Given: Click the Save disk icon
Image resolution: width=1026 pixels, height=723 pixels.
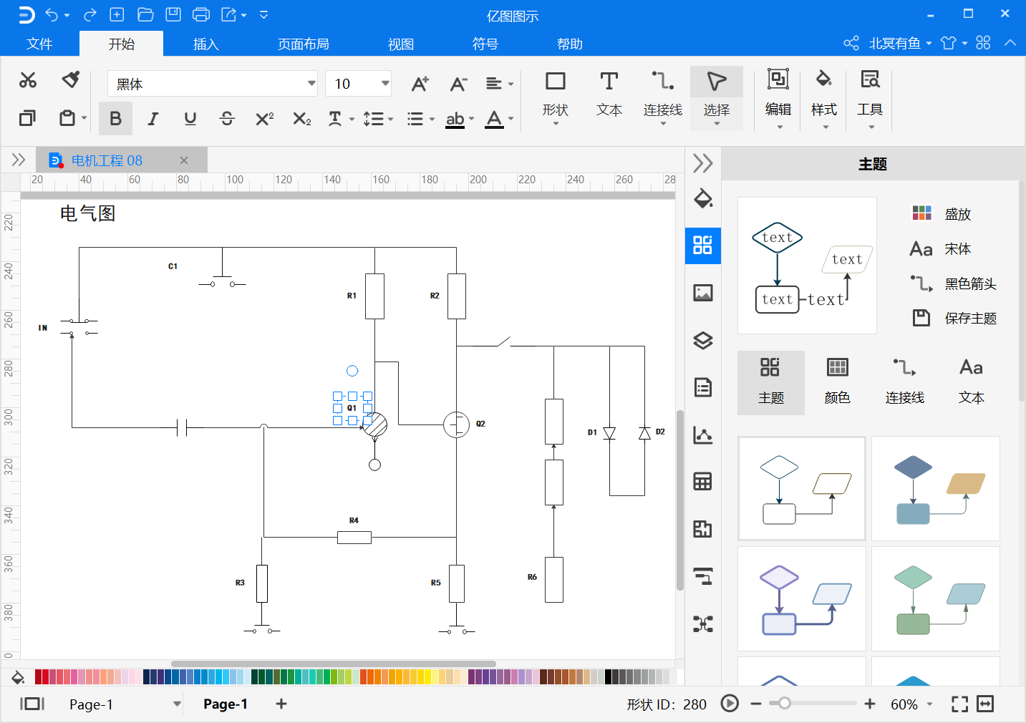Looking at the screenshot, I should click(173, 14).
